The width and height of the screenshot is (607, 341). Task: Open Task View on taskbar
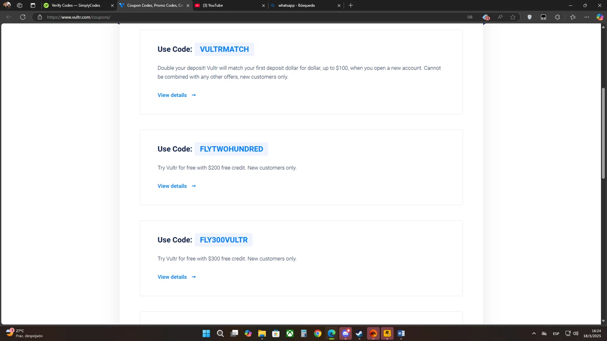[234, 333]
